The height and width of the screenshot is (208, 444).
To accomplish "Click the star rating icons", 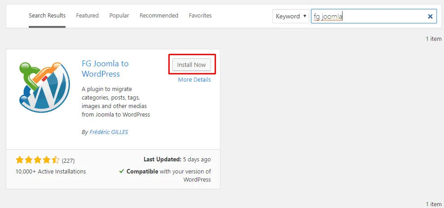I will [x=38, y=160].
